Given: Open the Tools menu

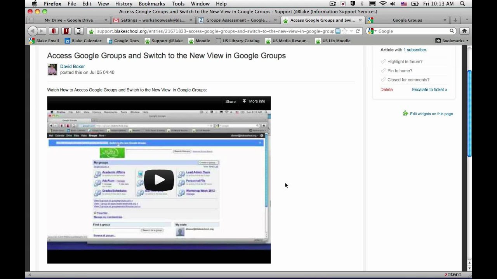Looking at the screenshot, I should 178,4.
